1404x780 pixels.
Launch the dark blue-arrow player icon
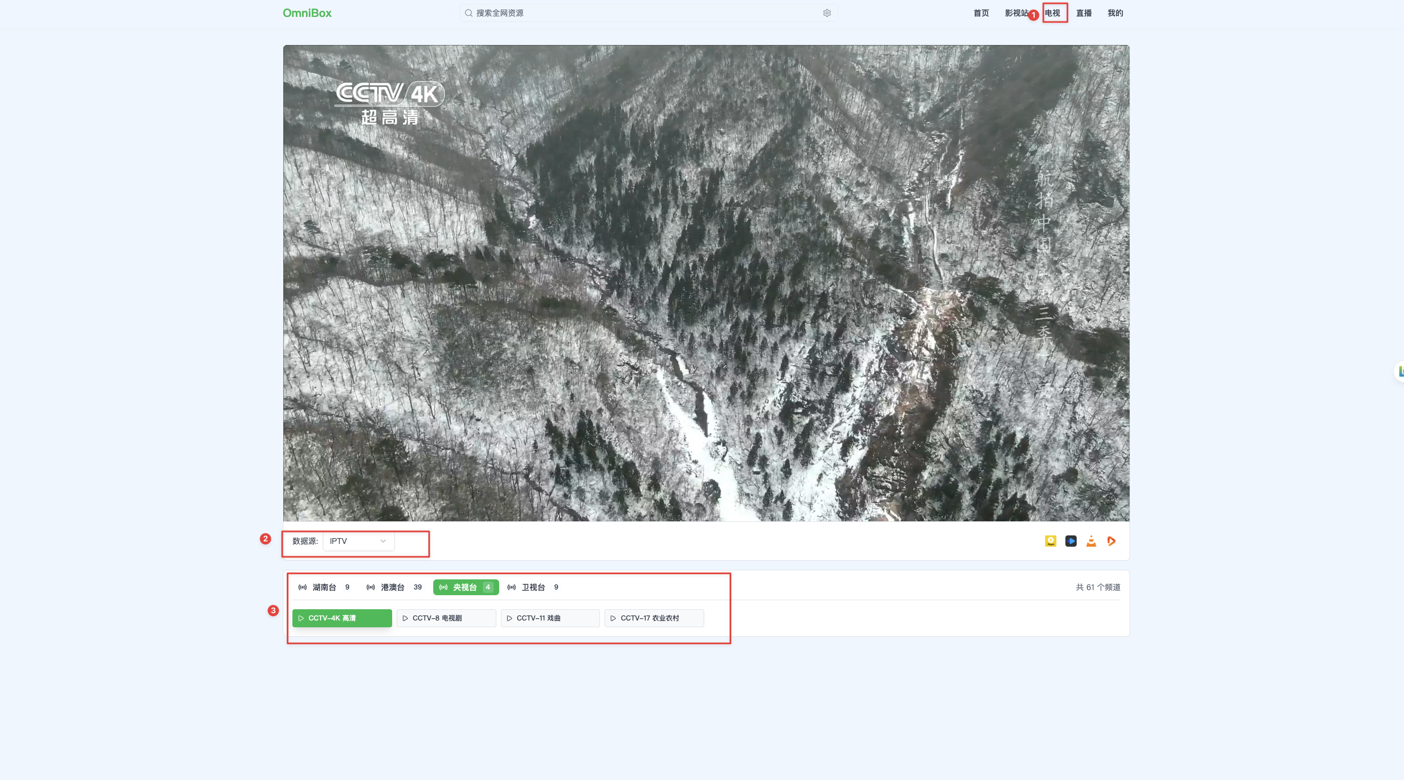click(1070, 541)
